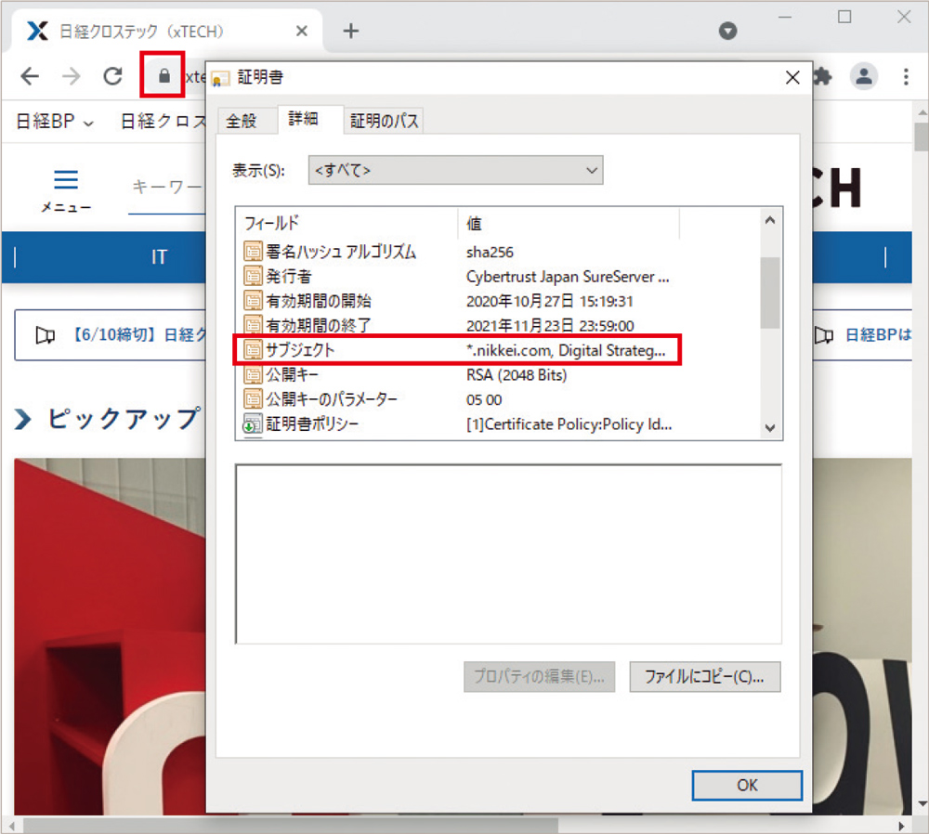Reload the page with the refresh icon
The height and width of the screenshot is (834, 929).
tap(112, 76)
